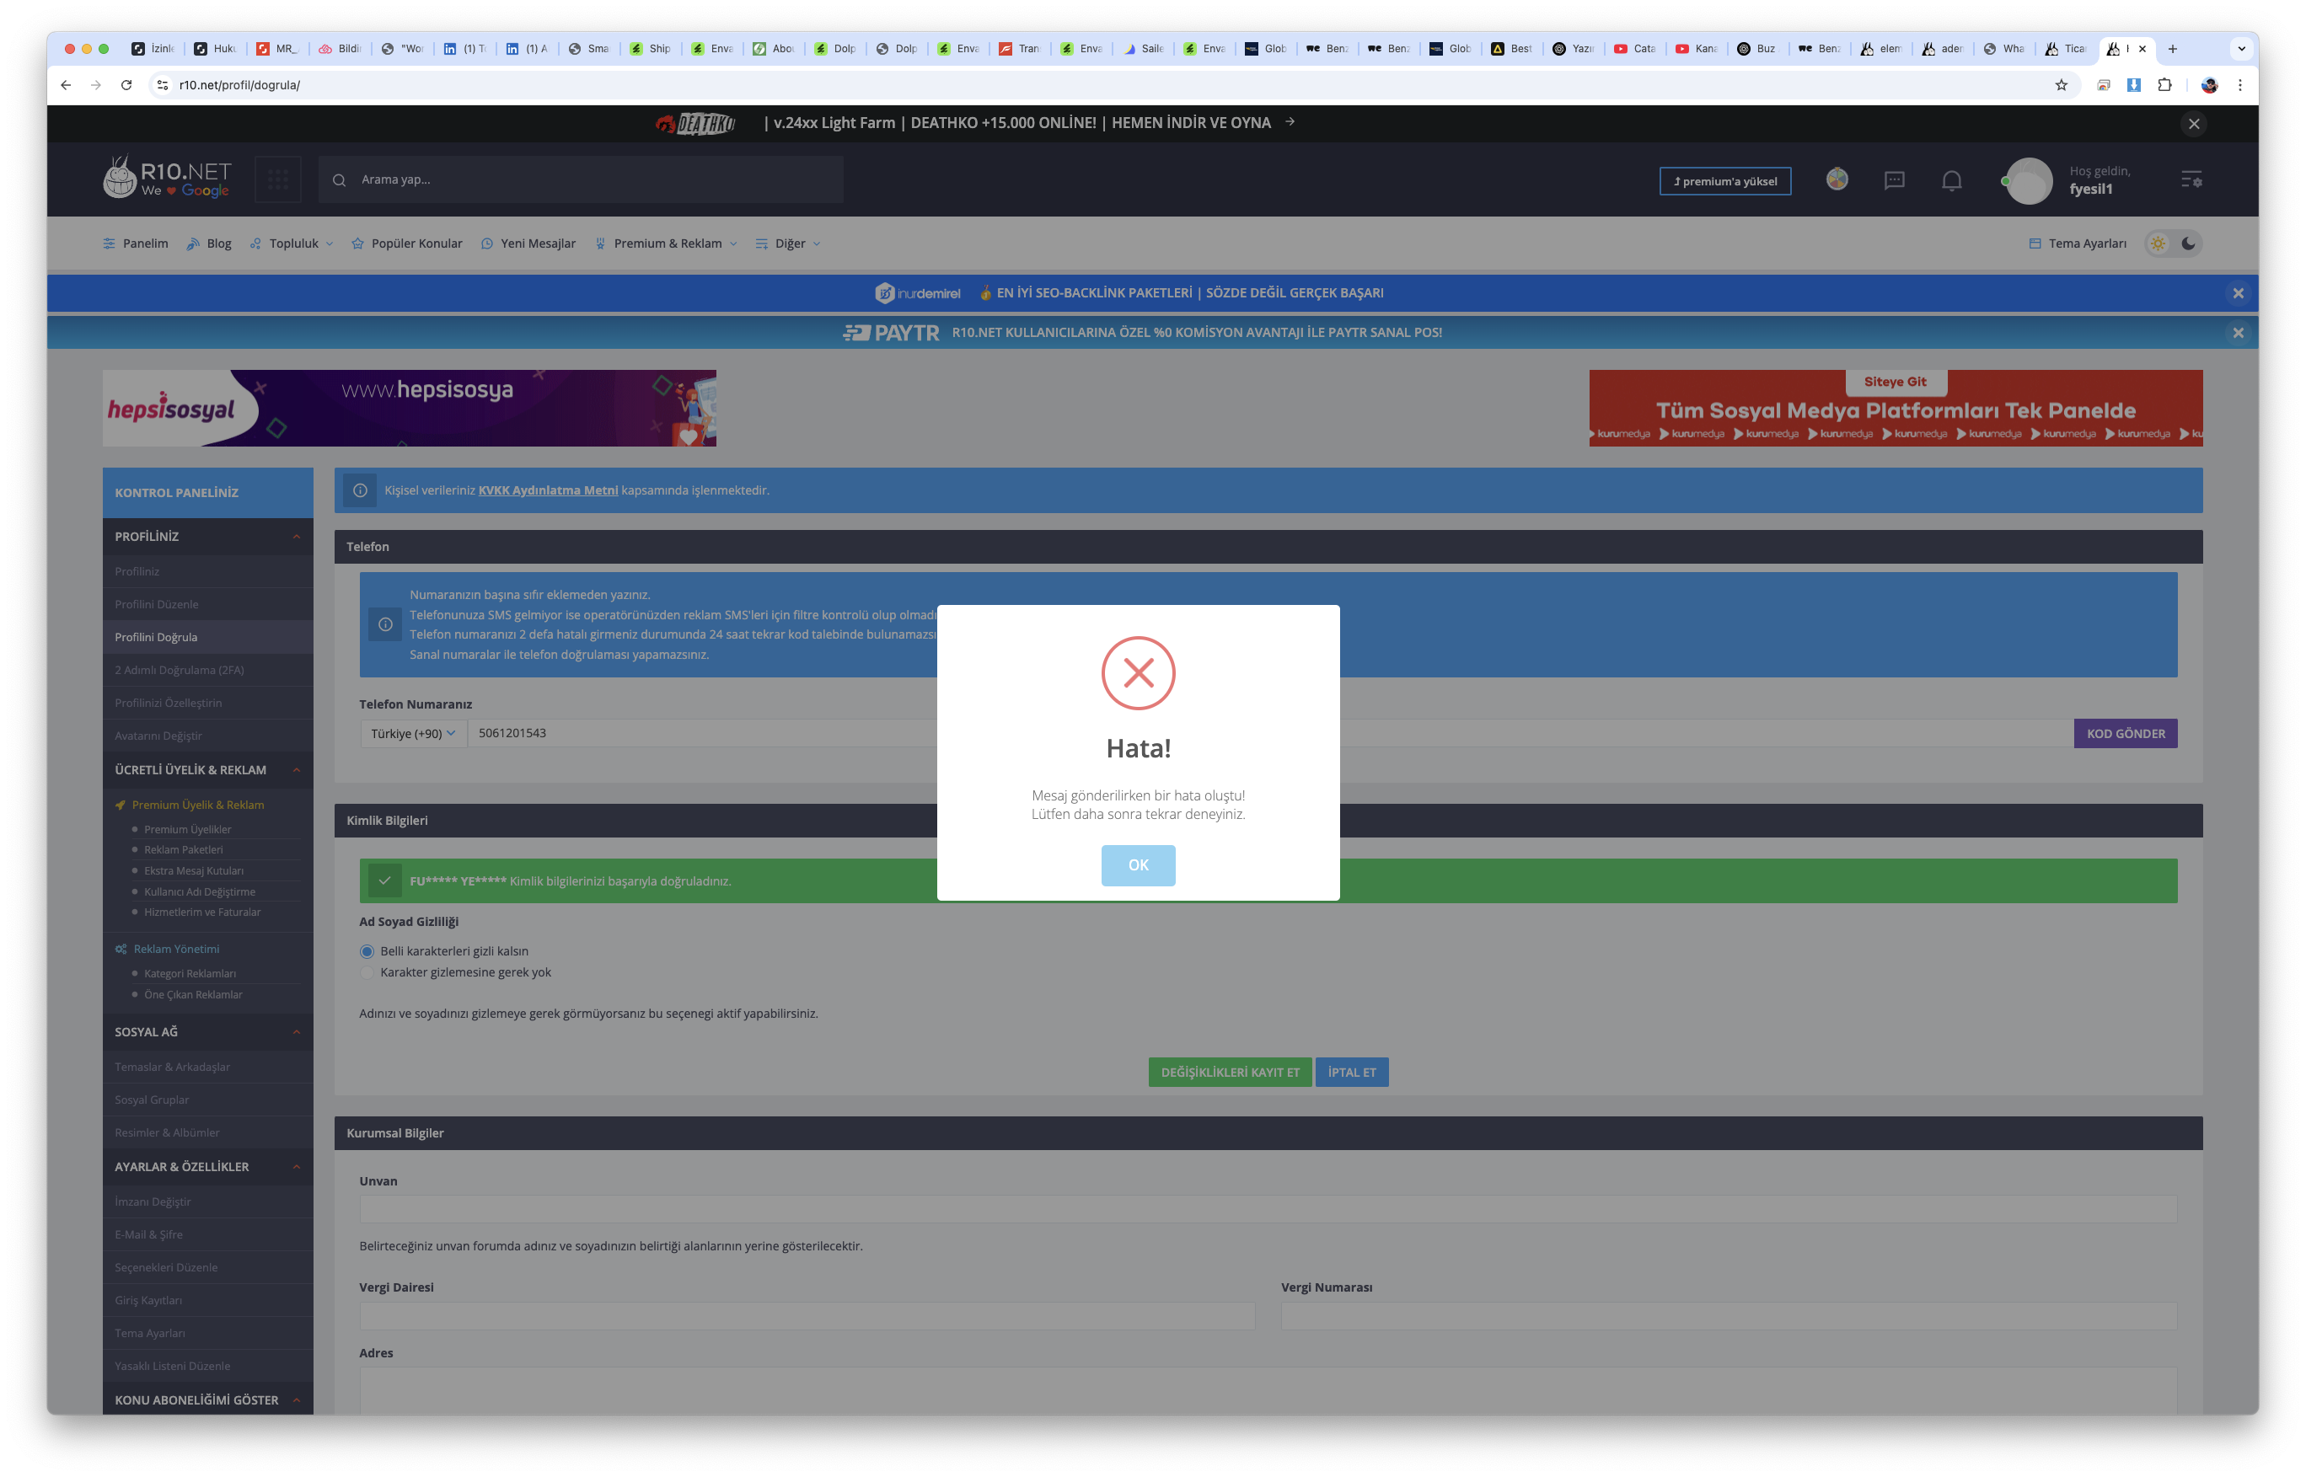2306x1477 pixels.
Task: Collapse the PROFİLİNİZ sidebar section
Action: click(x=297, y=537)
